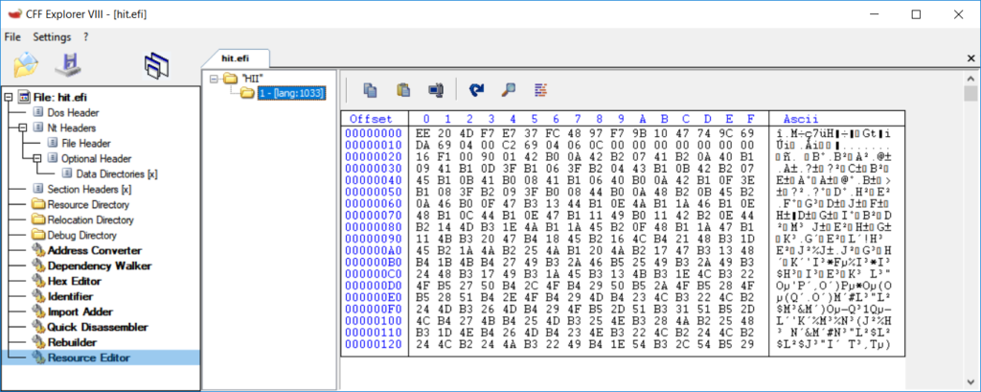Screen dimensions: 981x392
Task: Open Resource Directory tree item
Action: coord(88,205)
